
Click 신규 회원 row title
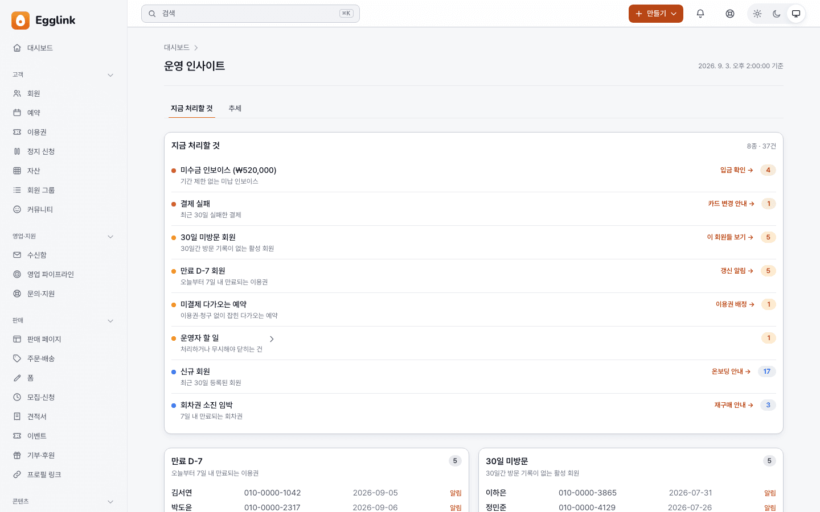(195, 371)
